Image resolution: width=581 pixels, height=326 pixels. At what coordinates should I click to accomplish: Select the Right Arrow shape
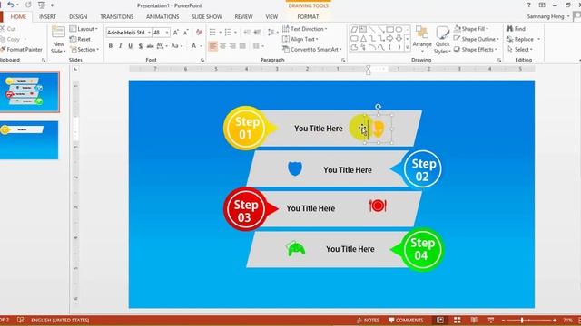coord(389,38)
